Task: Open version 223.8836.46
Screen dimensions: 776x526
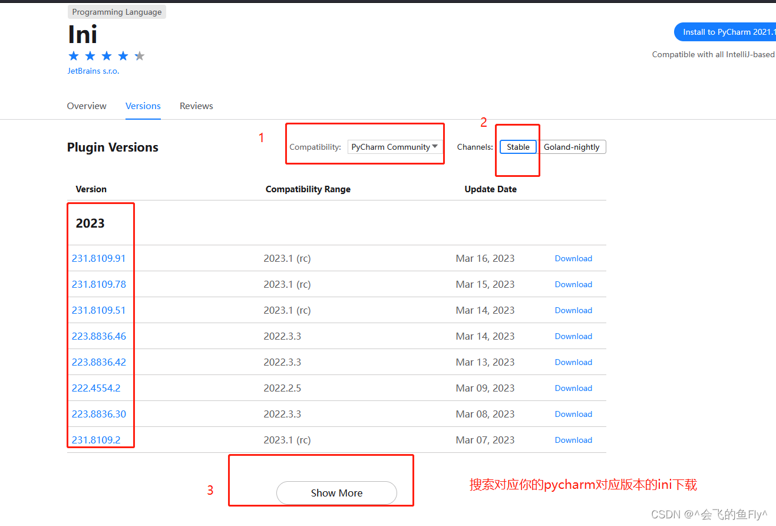Action: click(99, 336)
